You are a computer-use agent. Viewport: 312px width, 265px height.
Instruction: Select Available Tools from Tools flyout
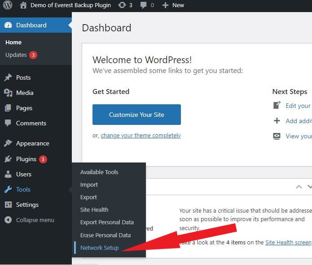[x=99, y=172]
